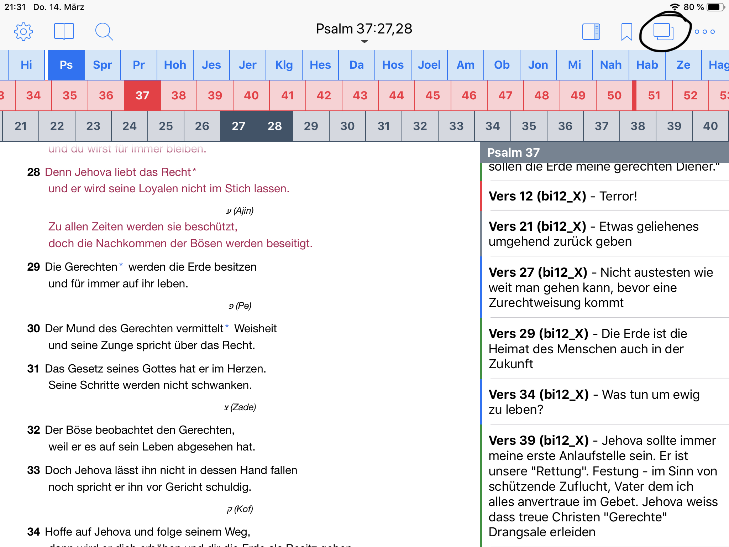Tap the bookmark icon
Image resolution: width=729 pixels, height=547 pixels.
point(626,32)
